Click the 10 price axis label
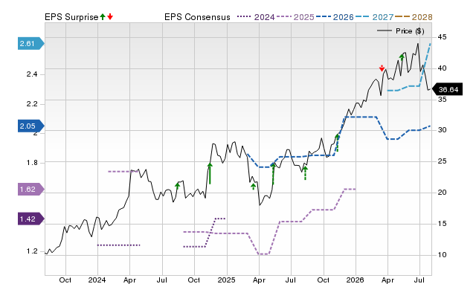 (x=442, y=255)
